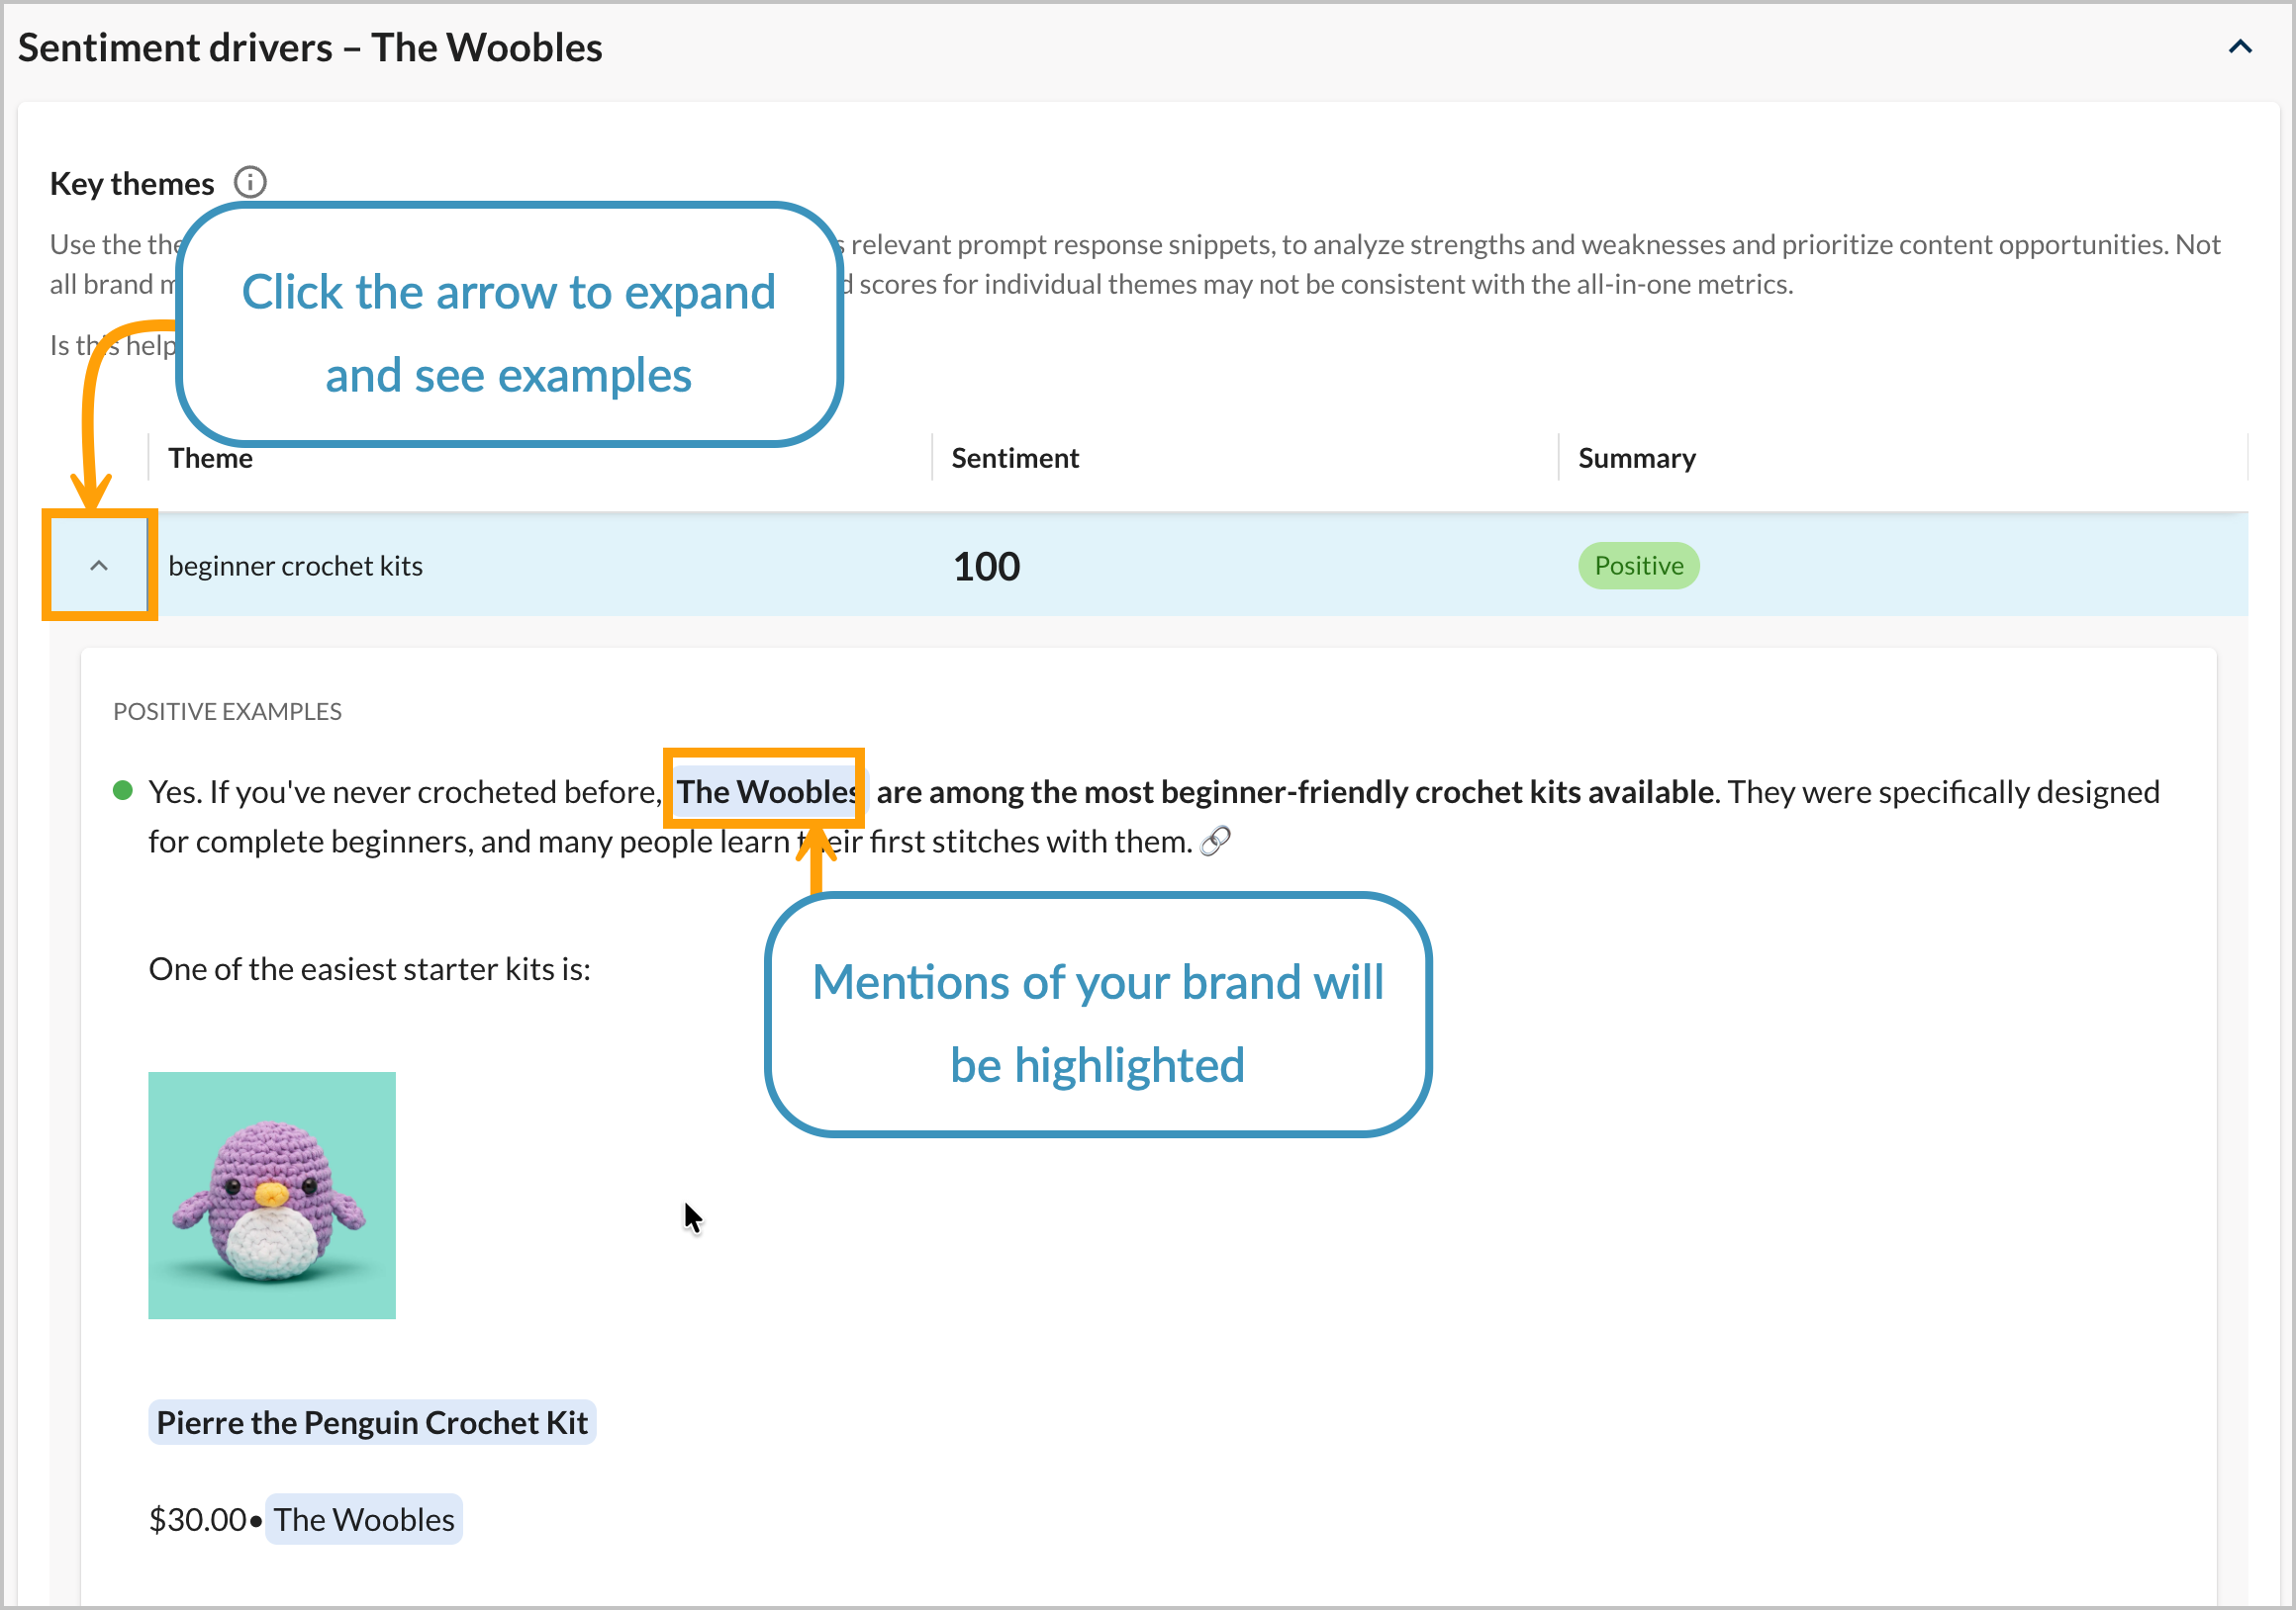This screenshot has height=1610, width=2296.
Task: Select the beginner crochet kits theme name
Action: [x=296, y=566]
